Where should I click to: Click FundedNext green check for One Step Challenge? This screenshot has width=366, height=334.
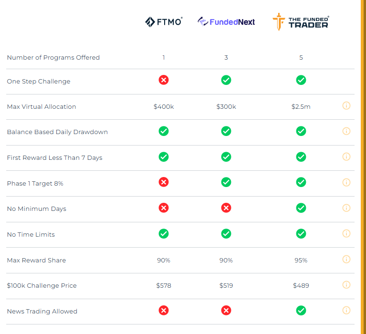click(x=226, y=80)
